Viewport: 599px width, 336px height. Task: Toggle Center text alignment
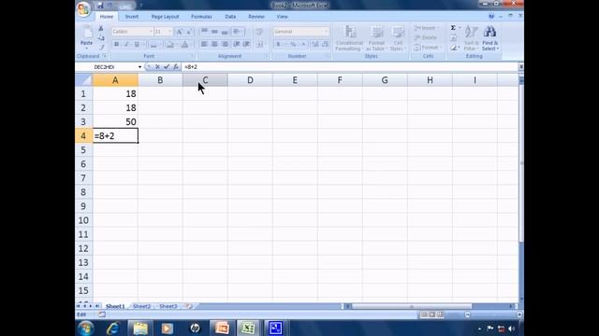pos(214,44)
